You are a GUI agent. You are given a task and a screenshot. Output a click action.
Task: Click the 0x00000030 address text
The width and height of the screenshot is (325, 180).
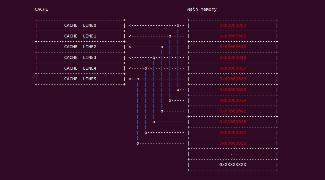(233, 90)
